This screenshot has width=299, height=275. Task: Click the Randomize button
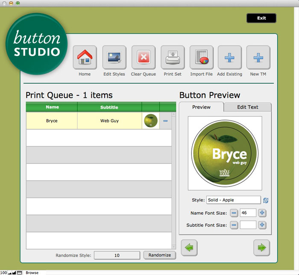coord(160,255)
